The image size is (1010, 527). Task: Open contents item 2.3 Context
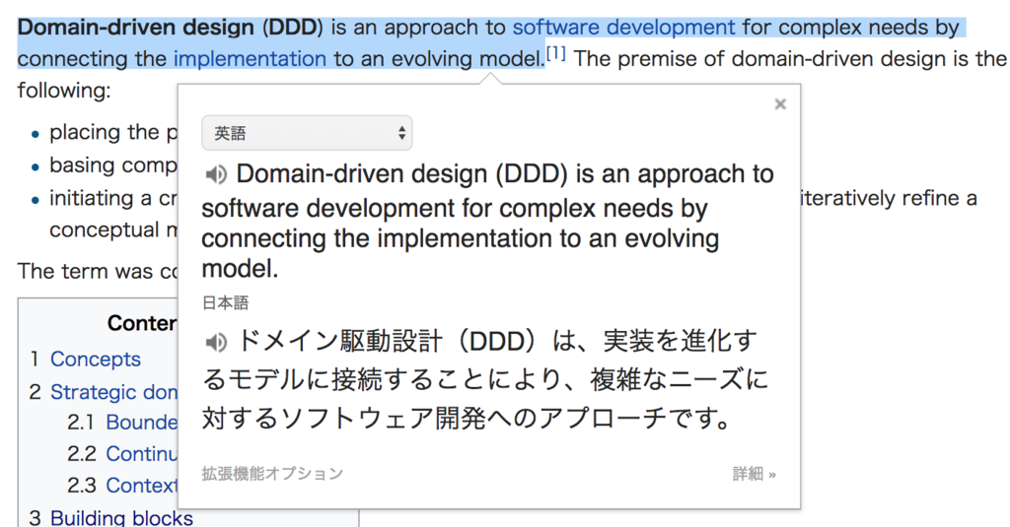tap(142, 486)
